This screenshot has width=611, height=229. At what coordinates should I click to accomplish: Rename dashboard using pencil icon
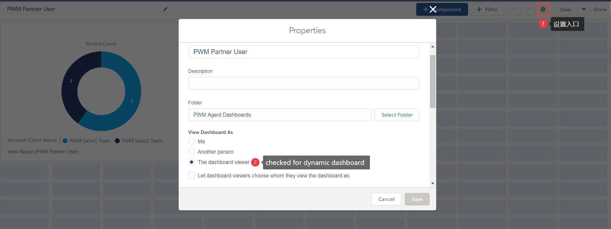tap(165, 9)
